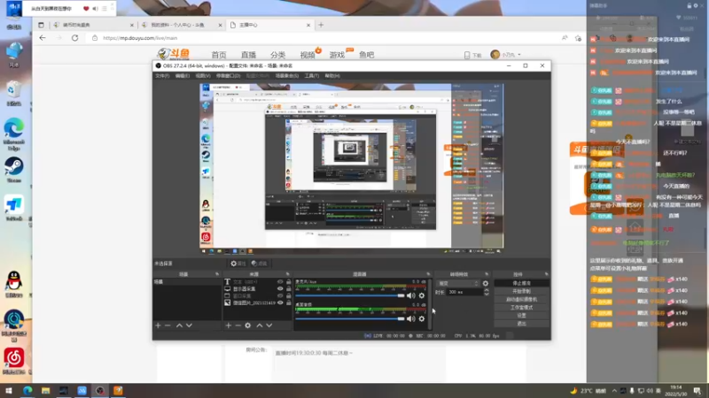Open OBS Help menu
709x398 pixels.
point(332,76)
